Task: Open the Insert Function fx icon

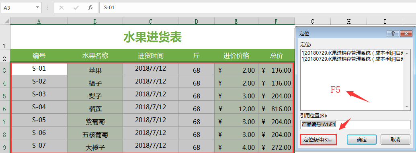Action: [x=90, y=8]
